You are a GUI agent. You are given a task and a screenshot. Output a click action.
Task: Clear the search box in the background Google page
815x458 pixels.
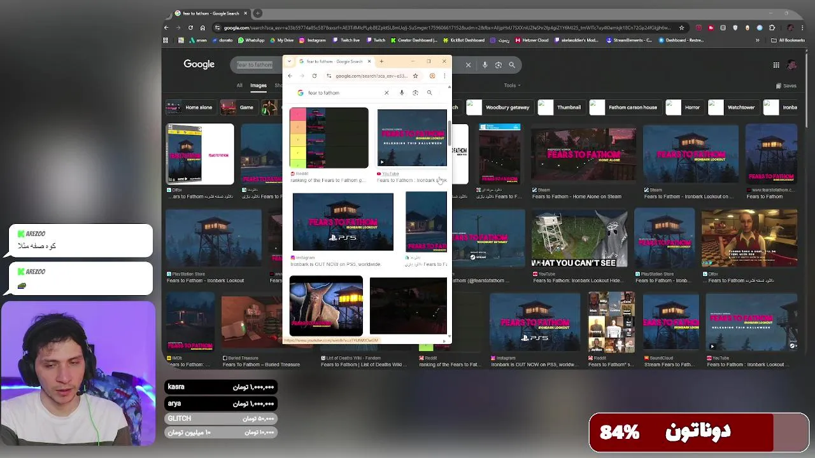[468, 65]
